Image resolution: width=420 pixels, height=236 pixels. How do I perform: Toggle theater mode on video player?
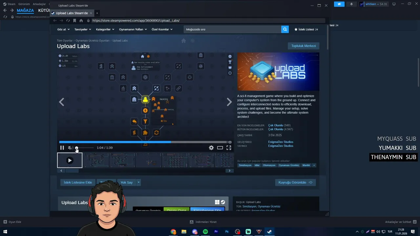(x=220, y=148)
